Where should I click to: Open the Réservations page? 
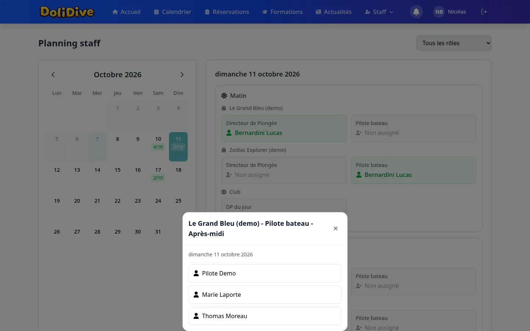[x=227, y=12]
